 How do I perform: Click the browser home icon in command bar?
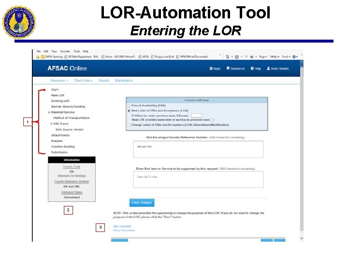(x=228, y=57)
